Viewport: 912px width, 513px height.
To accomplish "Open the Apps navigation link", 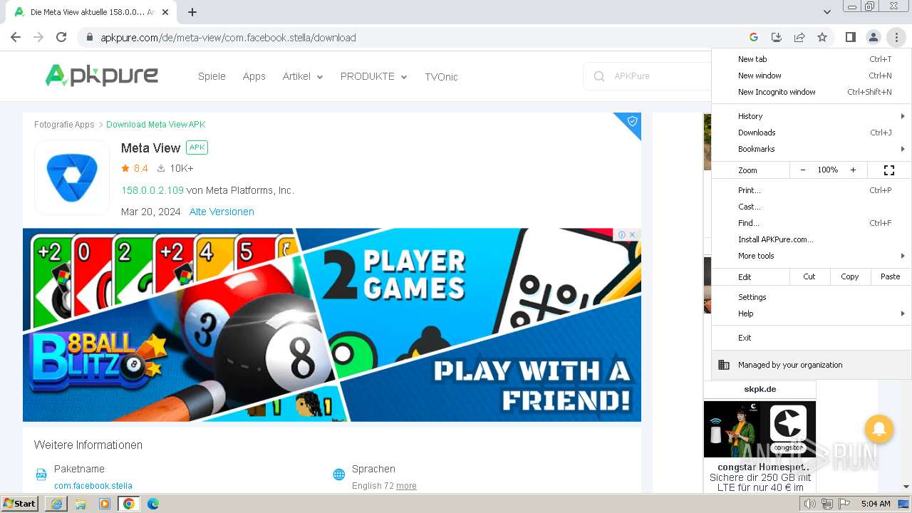I will pyautogui.click(x=254, y=76).
